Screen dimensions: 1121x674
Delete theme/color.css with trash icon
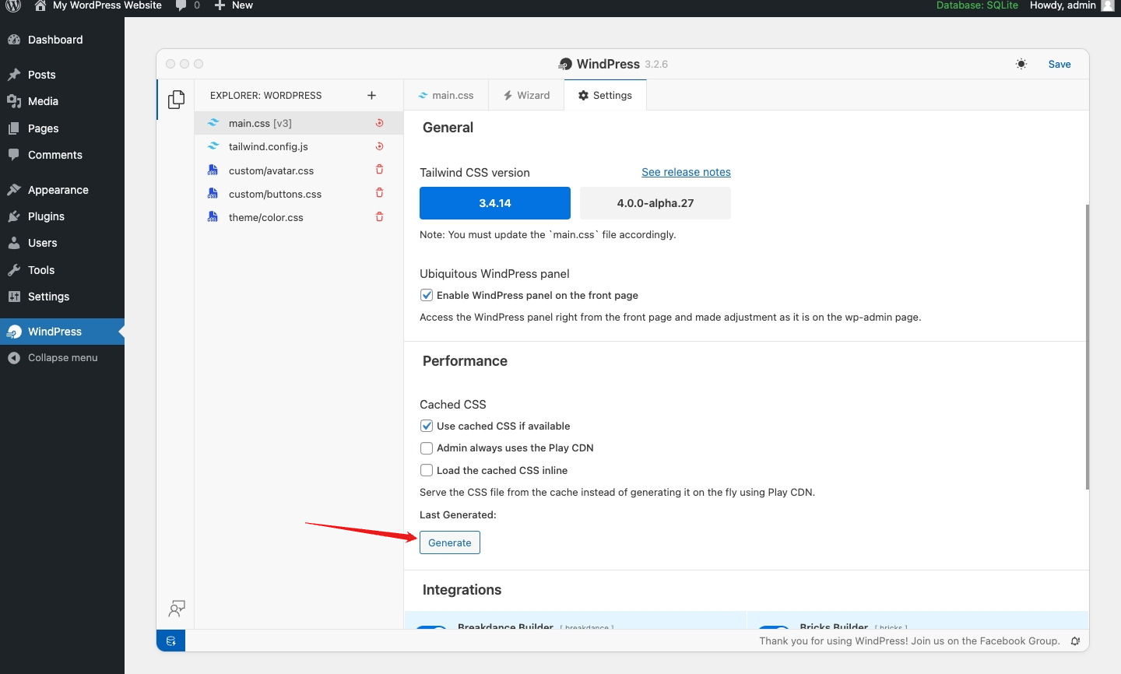tap(380, 217)
